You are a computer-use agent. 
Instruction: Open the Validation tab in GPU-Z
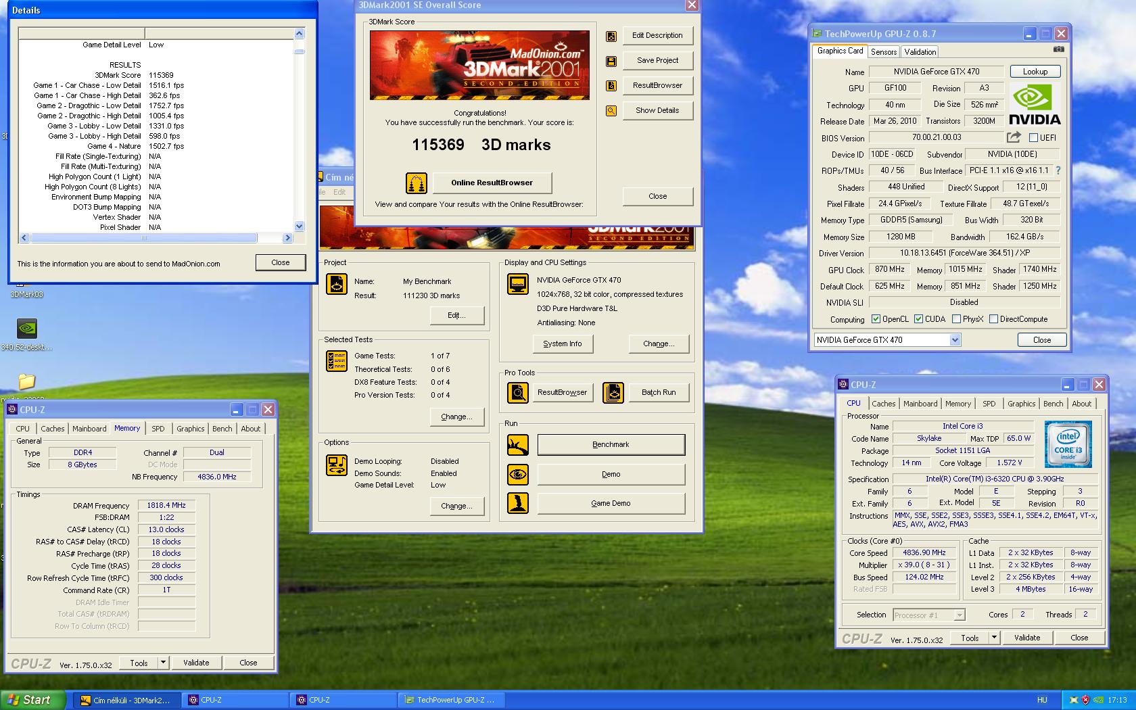920,52
